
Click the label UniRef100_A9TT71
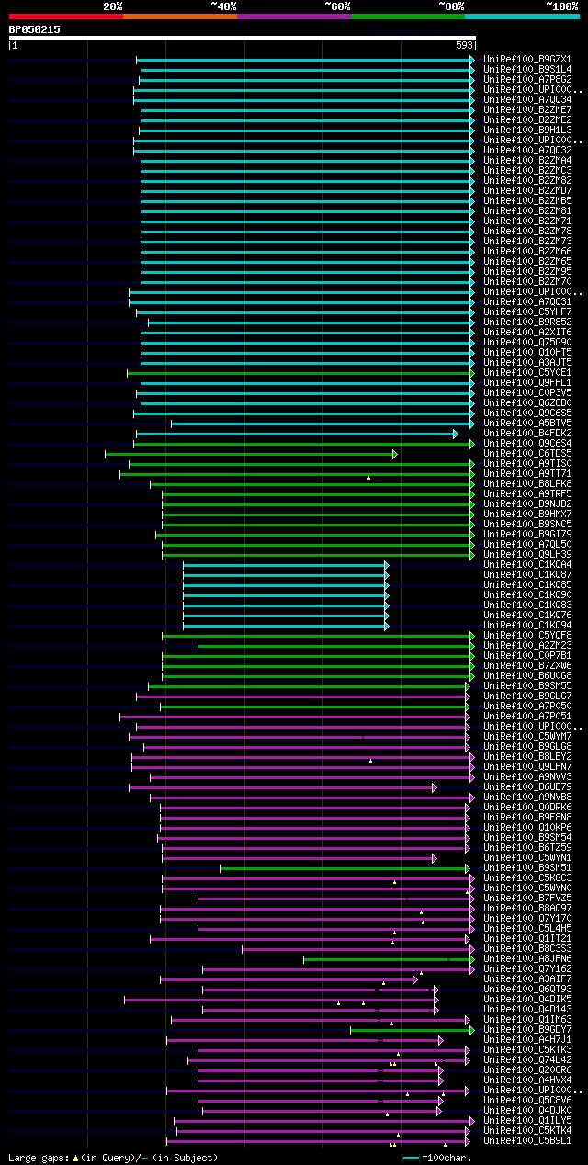[x=528, y=474]
